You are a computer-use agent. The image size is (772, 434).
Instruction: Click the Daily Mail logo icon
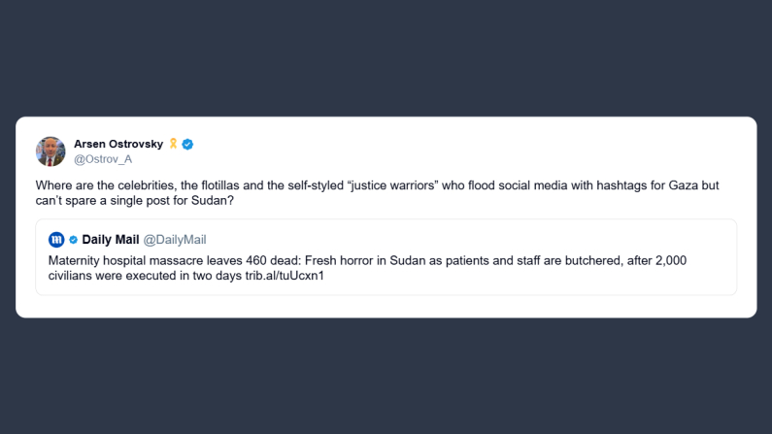[x=56, y=239]
